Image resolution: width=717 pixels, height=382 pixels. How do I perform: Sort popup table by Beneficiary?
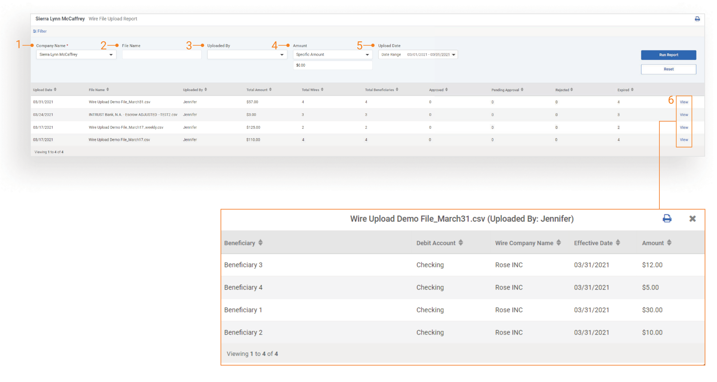click(243, 243)
